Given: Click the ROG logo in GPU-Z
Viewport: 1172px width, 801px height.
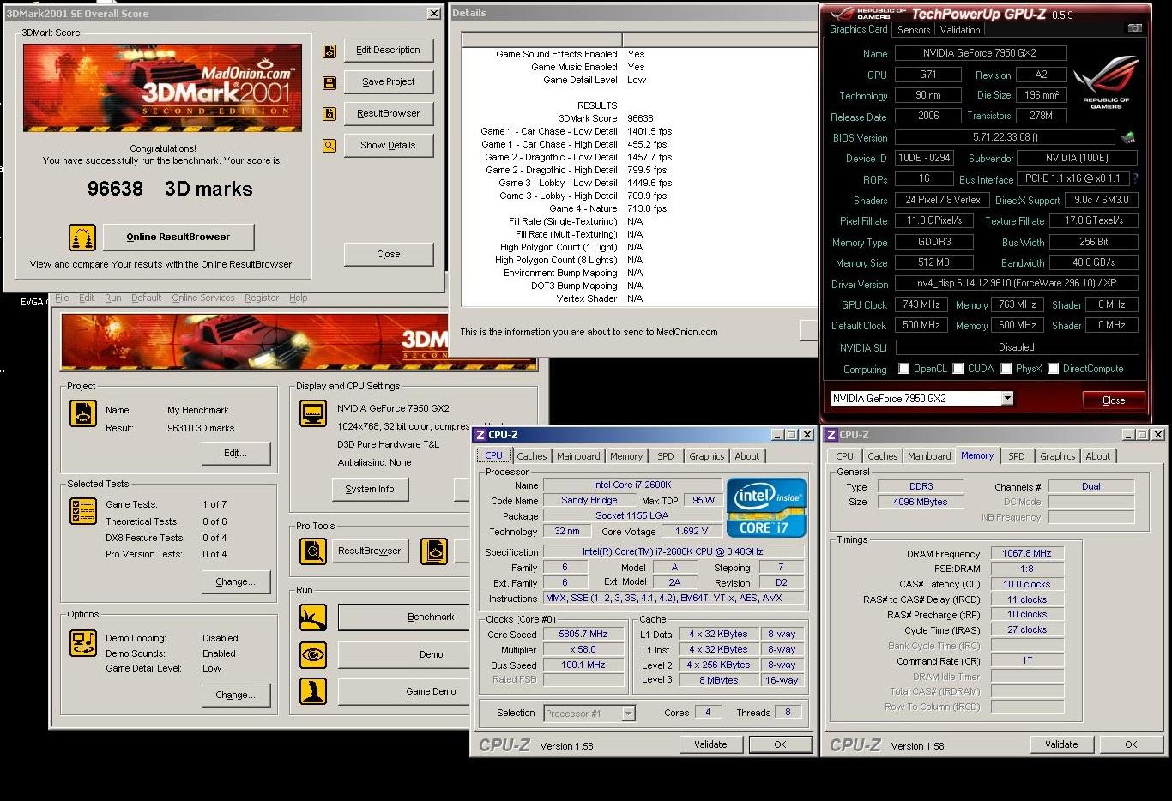Looking at the screenshot, I should (1106, 81).
